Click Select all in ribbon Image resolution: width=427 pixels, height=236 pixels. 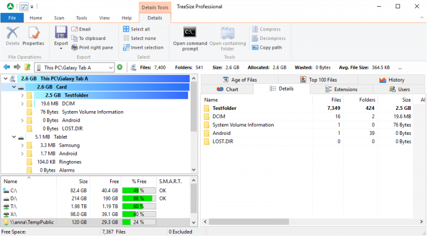click(x=136, y=29)
